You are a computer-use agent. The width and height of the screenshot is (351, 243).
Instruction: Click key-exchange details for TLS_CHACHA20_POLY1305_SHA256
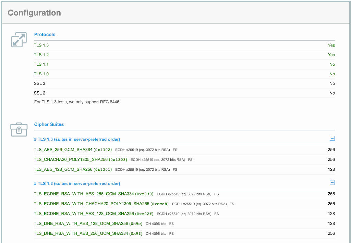pos(158,159)
